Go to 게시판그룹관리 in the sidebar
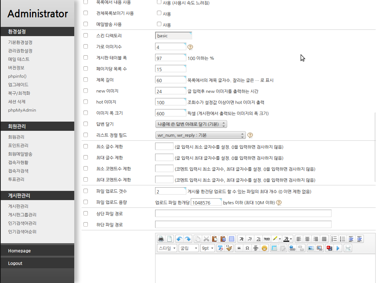The width and height of the screenshot is (376, 283). [22, 215]
